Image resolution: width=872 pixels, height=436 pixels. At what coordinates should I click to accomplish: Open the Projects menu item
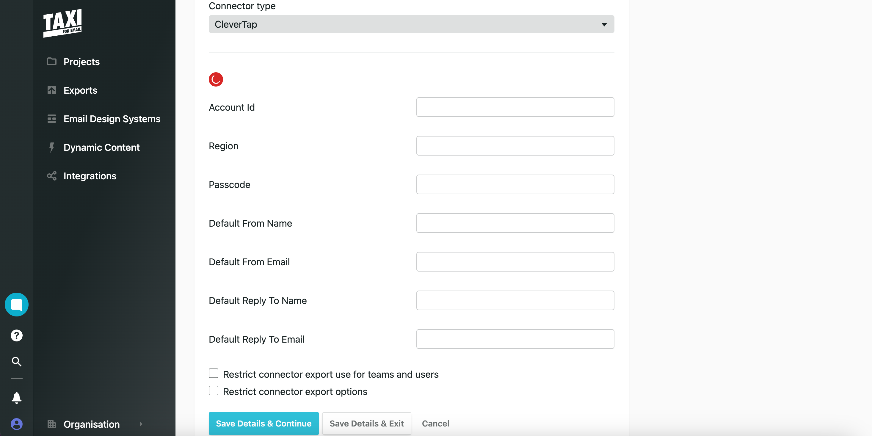pyautogui.click(x=81, y=62)
